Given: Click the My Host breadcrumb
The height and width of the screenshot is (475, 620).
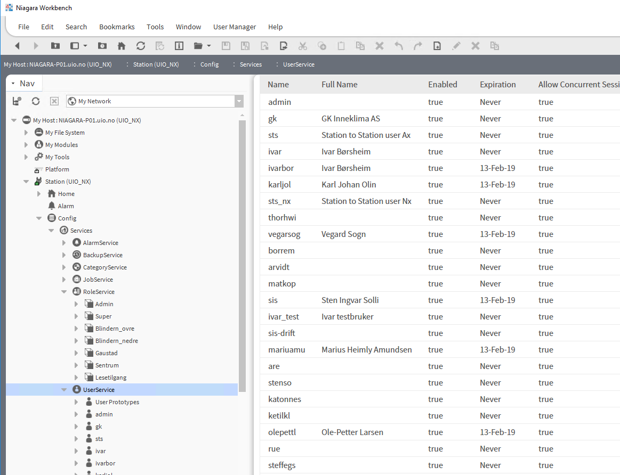Looking at the screenshot, I should (x=58, y=64).
